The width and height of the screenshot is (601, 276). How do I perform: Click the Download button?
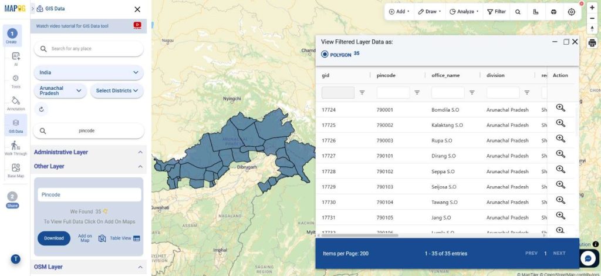[x=54, y=238]
